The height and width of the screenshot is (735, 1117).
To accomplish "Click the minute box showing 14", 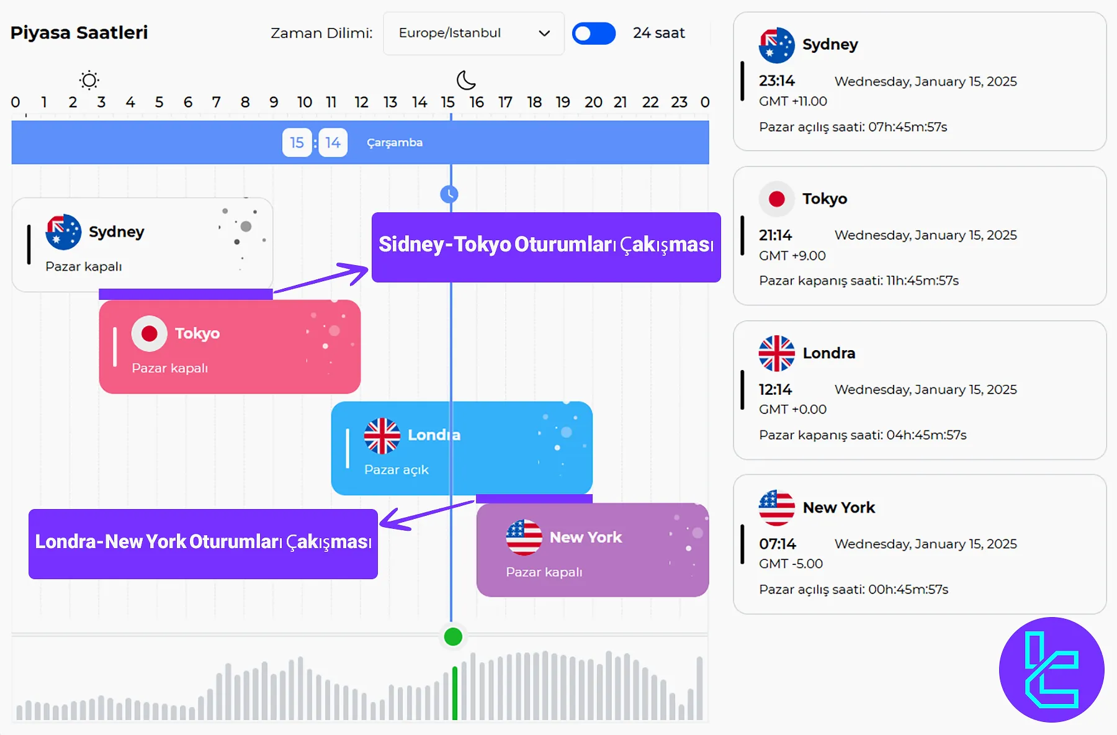I will (x=333, y=143).
